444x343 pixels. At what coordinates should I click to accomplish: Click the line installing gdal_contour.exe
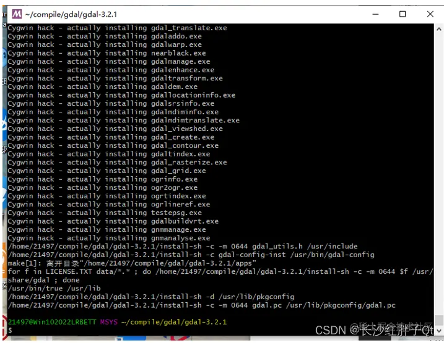pyautogui.click(x=113, y=145)
